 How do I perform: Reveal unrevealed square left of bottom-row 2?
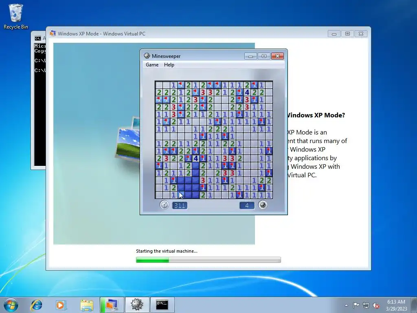[196, 195]
